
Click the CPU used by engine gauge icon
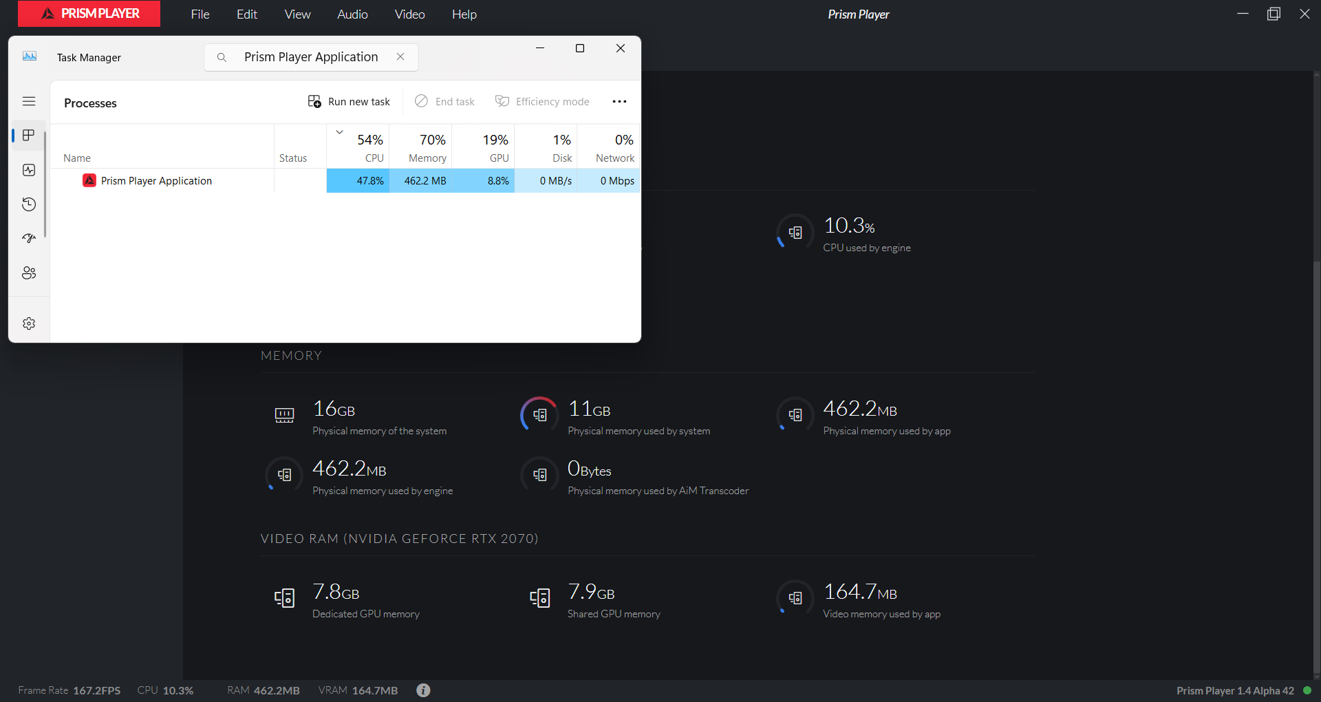(795, 233)
